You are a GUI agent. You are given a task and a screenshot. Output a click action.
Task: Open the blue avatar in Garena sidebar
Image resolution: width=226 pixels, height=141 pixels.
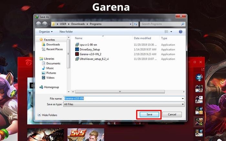pos(199,77)
